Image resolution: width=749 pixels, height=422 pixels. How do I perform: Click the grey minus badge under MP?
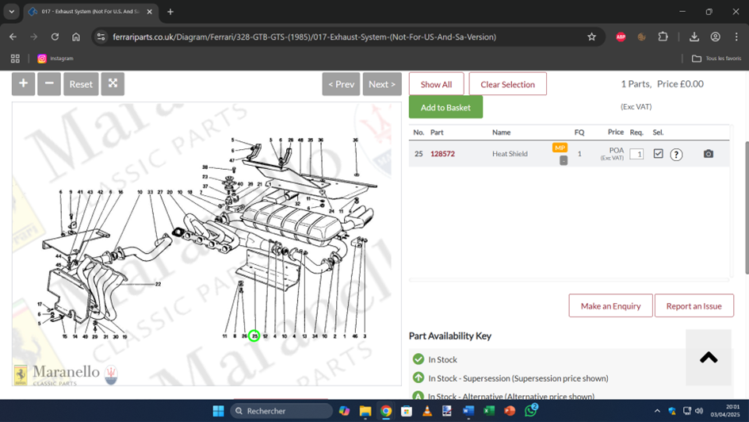(x=564, y=160)
